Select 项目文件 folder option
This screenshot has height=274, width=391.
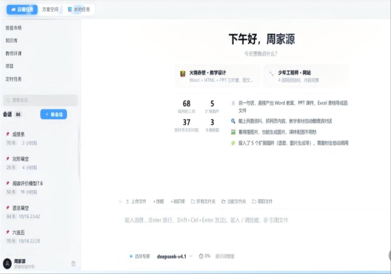coord(262,201)
